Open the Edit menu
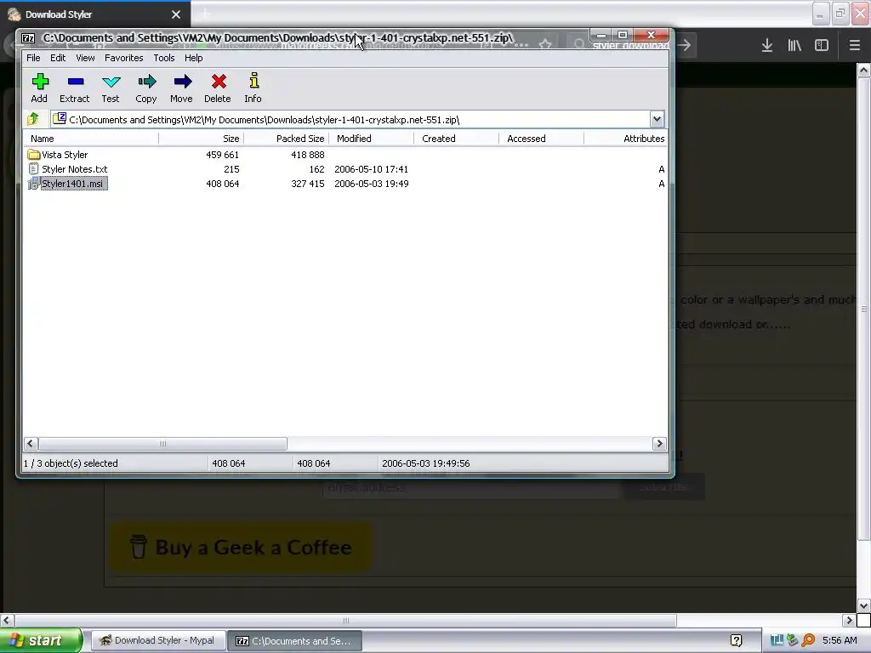This screenshot has width=871, height=653. (58, 58)
